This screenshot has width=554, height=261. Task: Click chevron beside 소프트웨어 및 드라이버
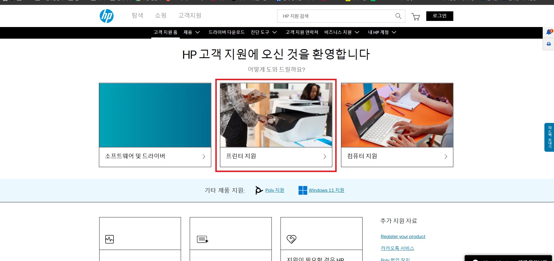pos(204,156)
